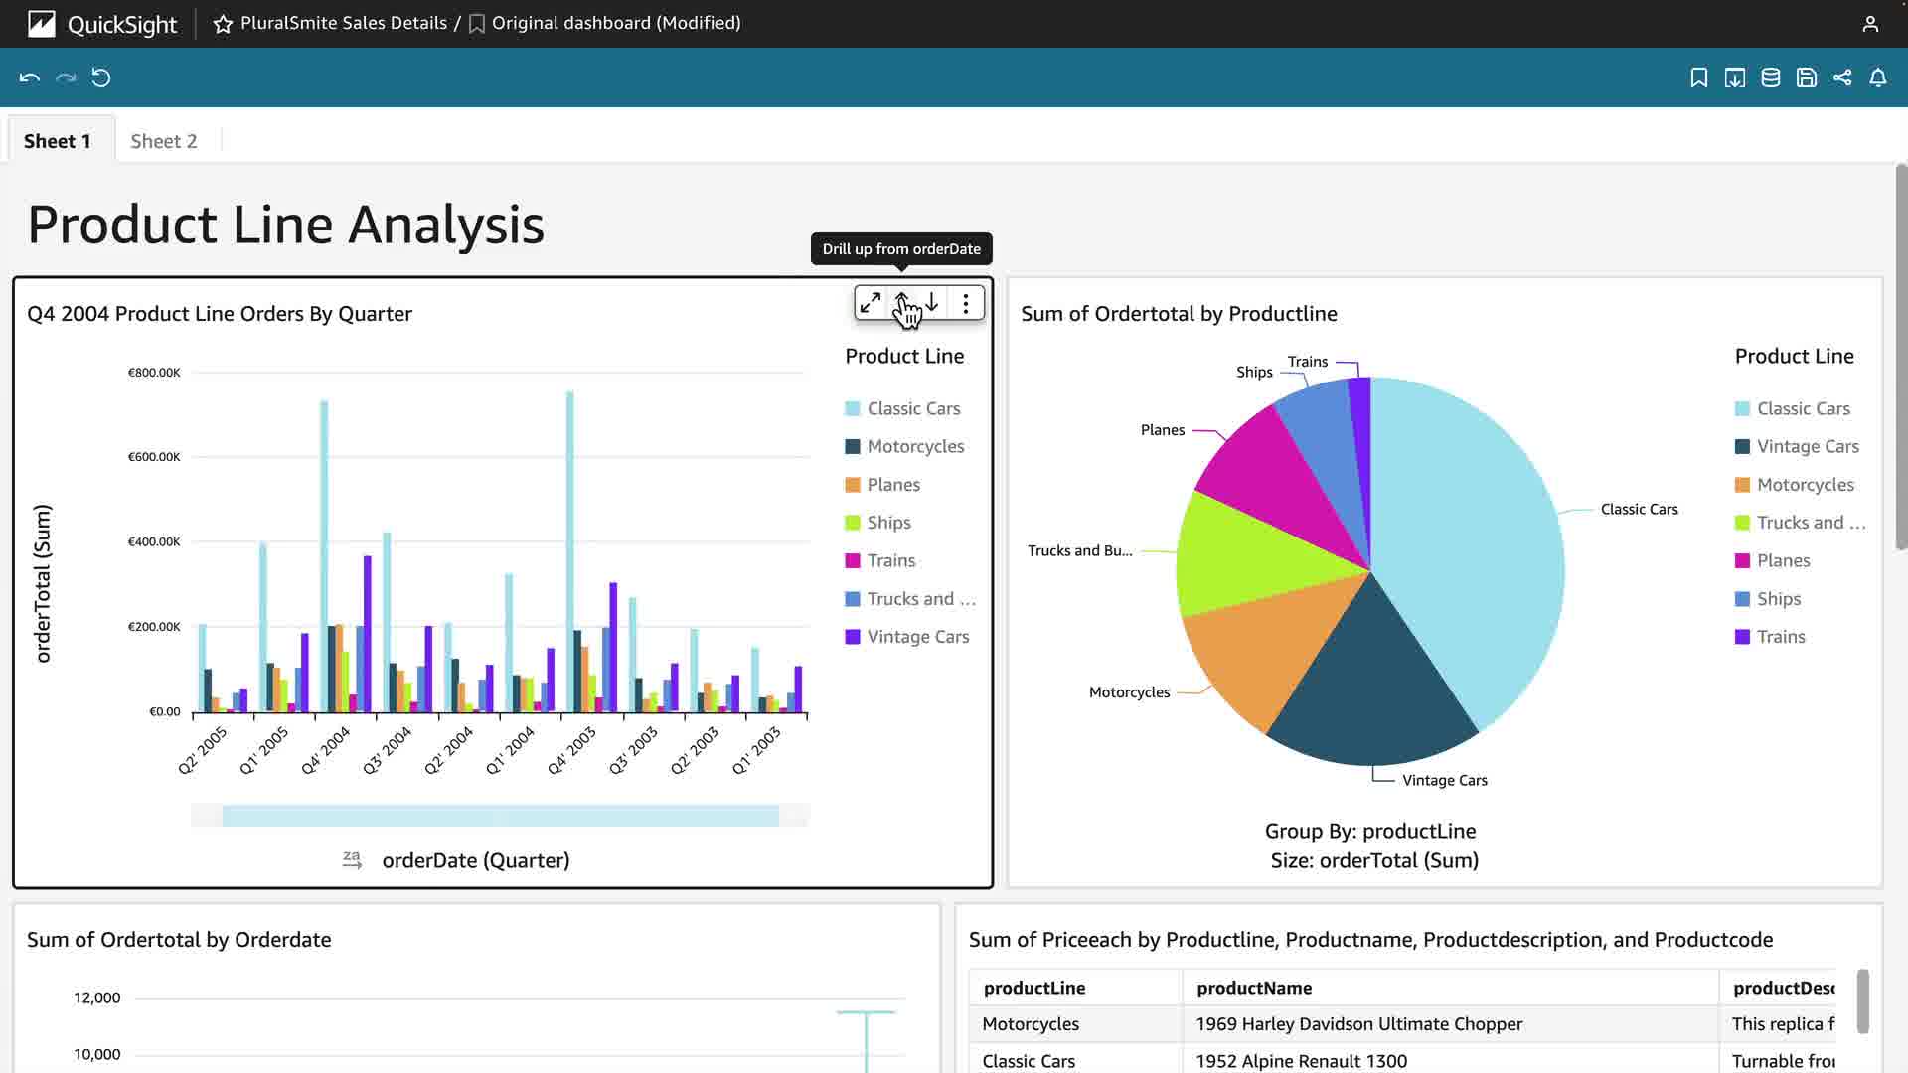The height and width of the screenshot is (1073, 1908).
Task: Maximize the bar chart visual
Action: pos(871,303)
